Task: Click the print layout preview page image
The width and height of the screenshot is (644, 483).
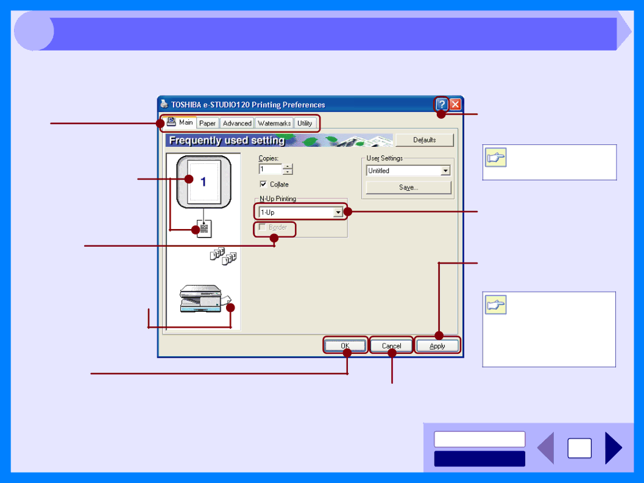Action: pyautogui.click(x=203, y=182)
